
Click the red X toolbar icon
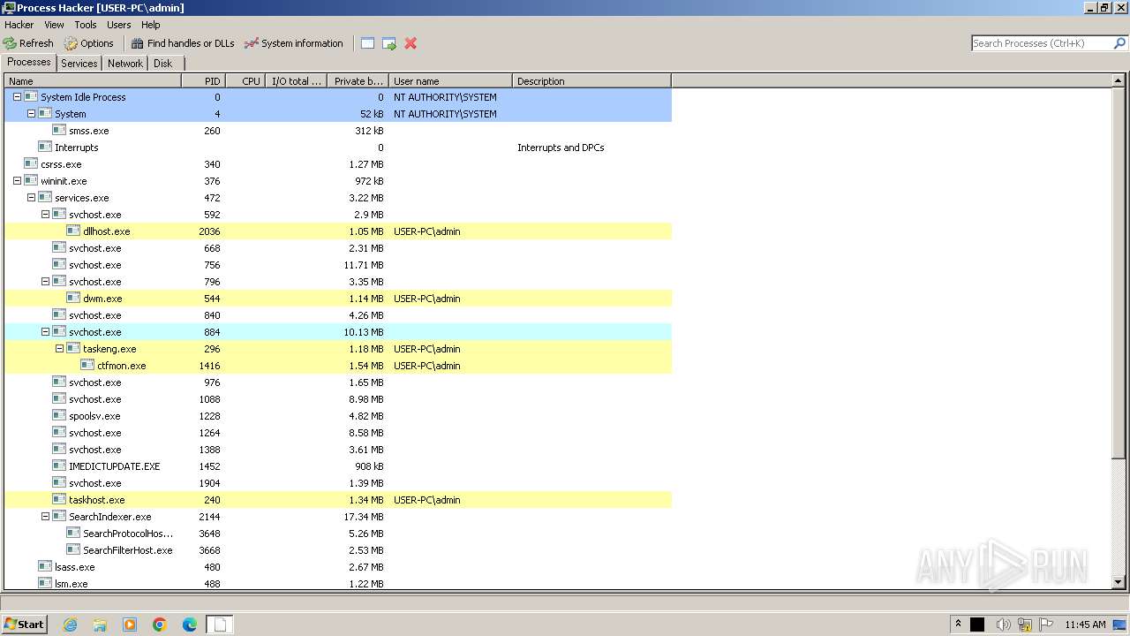[x=411, y=43]
